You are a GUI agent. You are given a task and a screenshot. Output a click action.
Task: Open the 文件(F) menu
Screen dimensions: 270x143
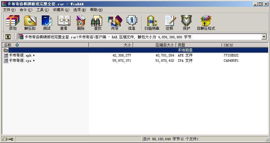9,10
